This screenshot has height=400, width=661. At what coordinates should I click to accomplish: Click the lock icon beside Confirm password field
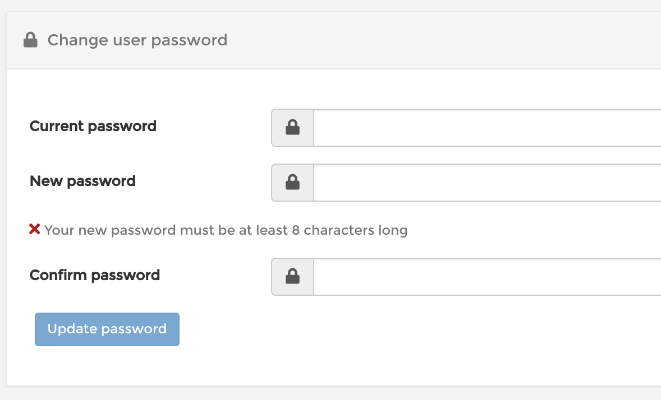292,276
